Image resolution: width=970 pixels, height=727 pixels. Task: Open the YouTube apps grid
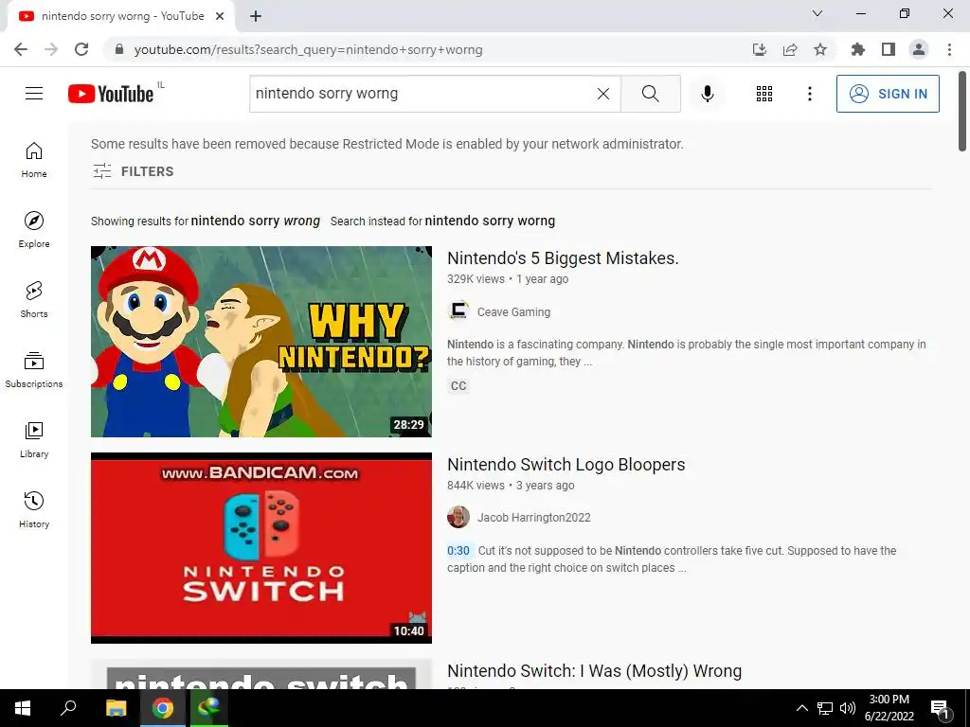coord(764,94)
